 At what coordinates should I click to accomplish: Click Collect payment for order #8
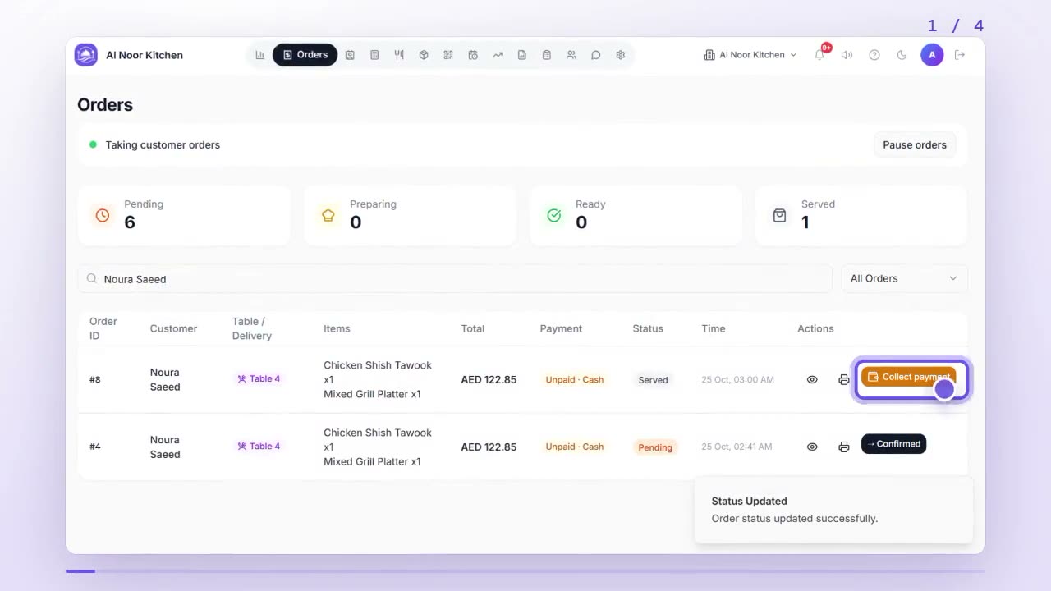(x=909, y=377)
